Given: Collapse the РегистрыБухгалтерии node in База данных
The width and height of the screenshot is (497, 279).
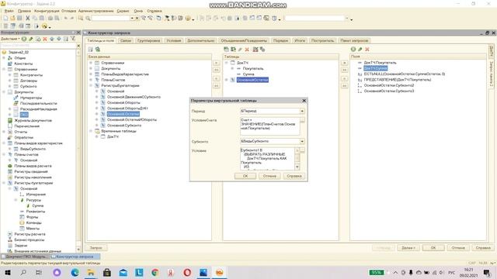Looking at the screenshot, I should [x=91, y=86].
